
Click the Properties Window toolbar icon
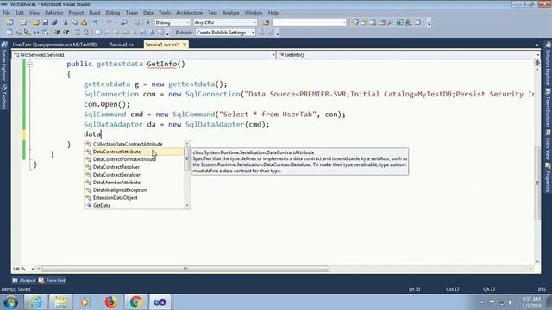(x=364, y=22)
